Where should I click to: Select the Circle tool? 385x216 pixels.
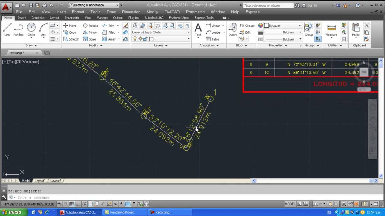[x=31, y=30]
